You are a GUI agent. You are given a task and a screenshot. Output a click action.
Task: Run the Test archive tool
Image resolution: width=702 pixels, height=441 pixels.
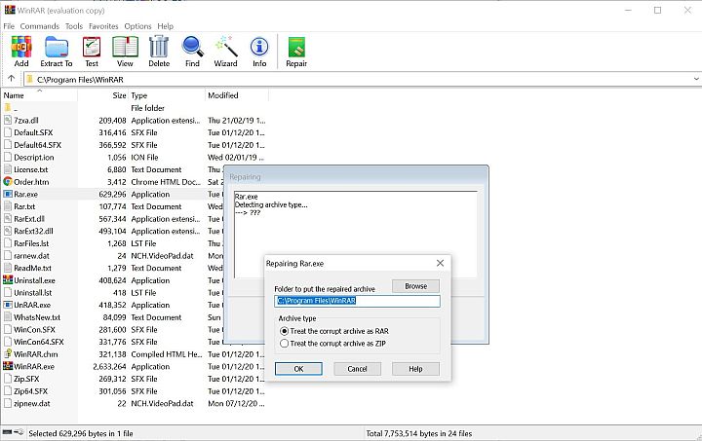[92, 52]
